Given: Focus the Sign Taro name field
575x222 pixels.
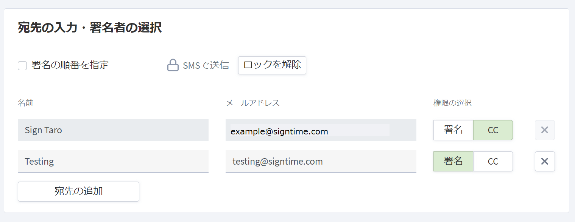Looking at the screenshot, I should tap(113, 130).
